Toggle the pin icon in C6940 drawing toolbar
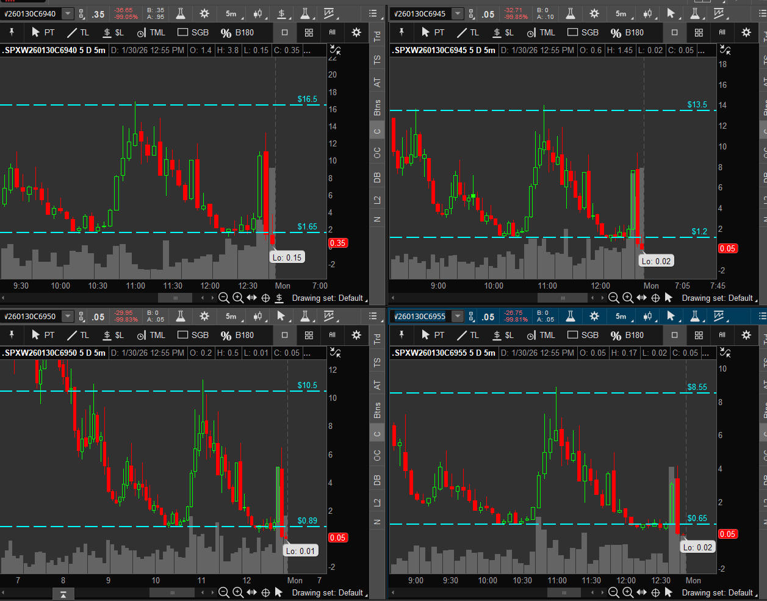767x601 pixels. (x=12, y=32)
